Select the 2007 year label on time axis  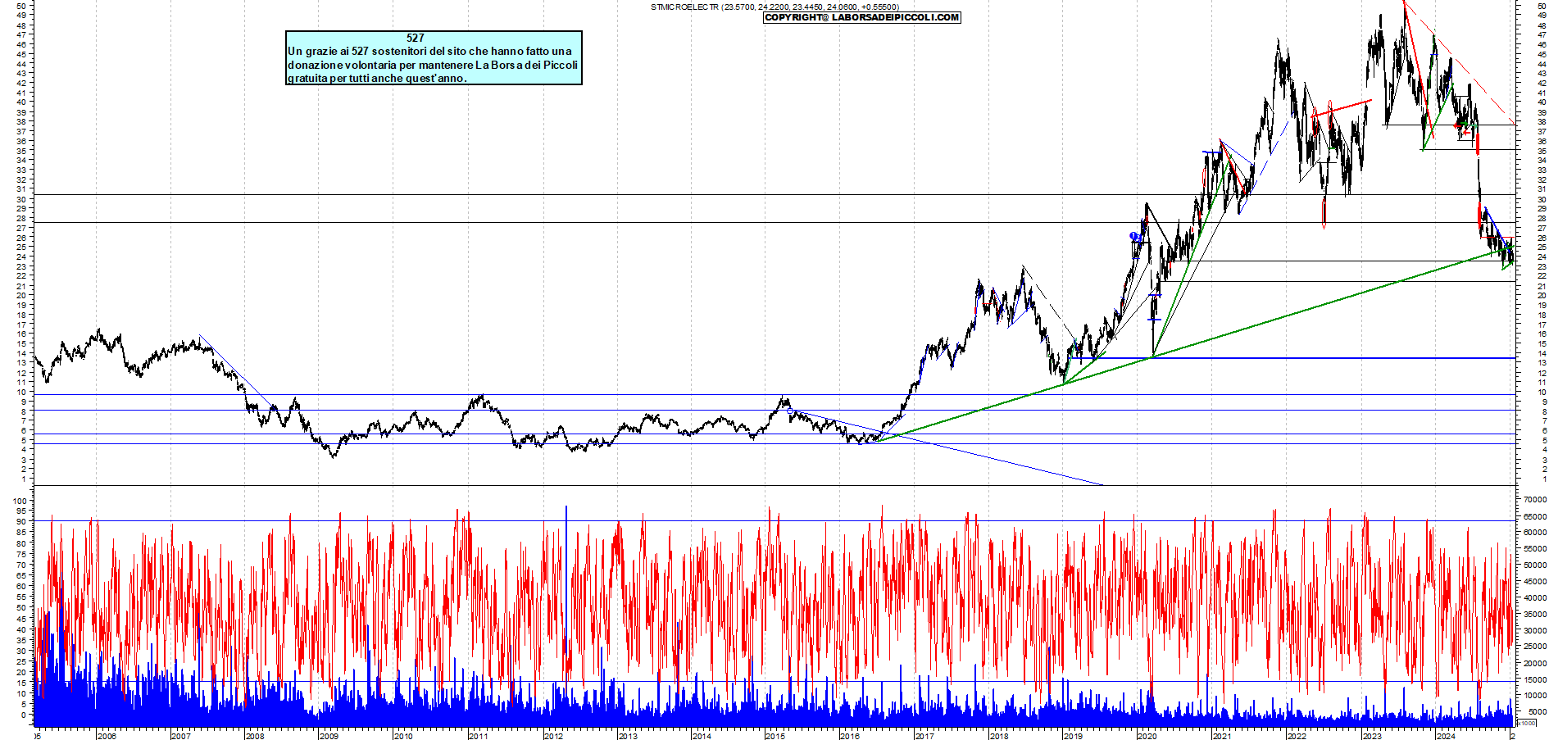point(181,735)
